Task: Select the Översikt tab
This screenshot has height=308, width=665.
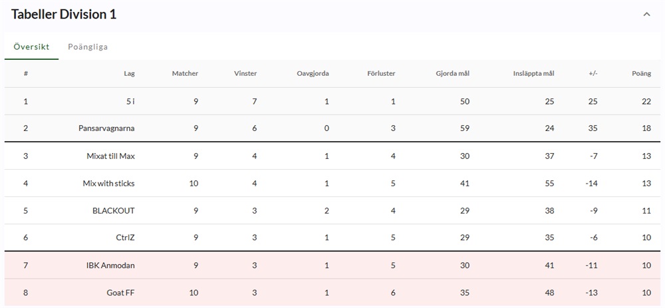Action: 31,47
